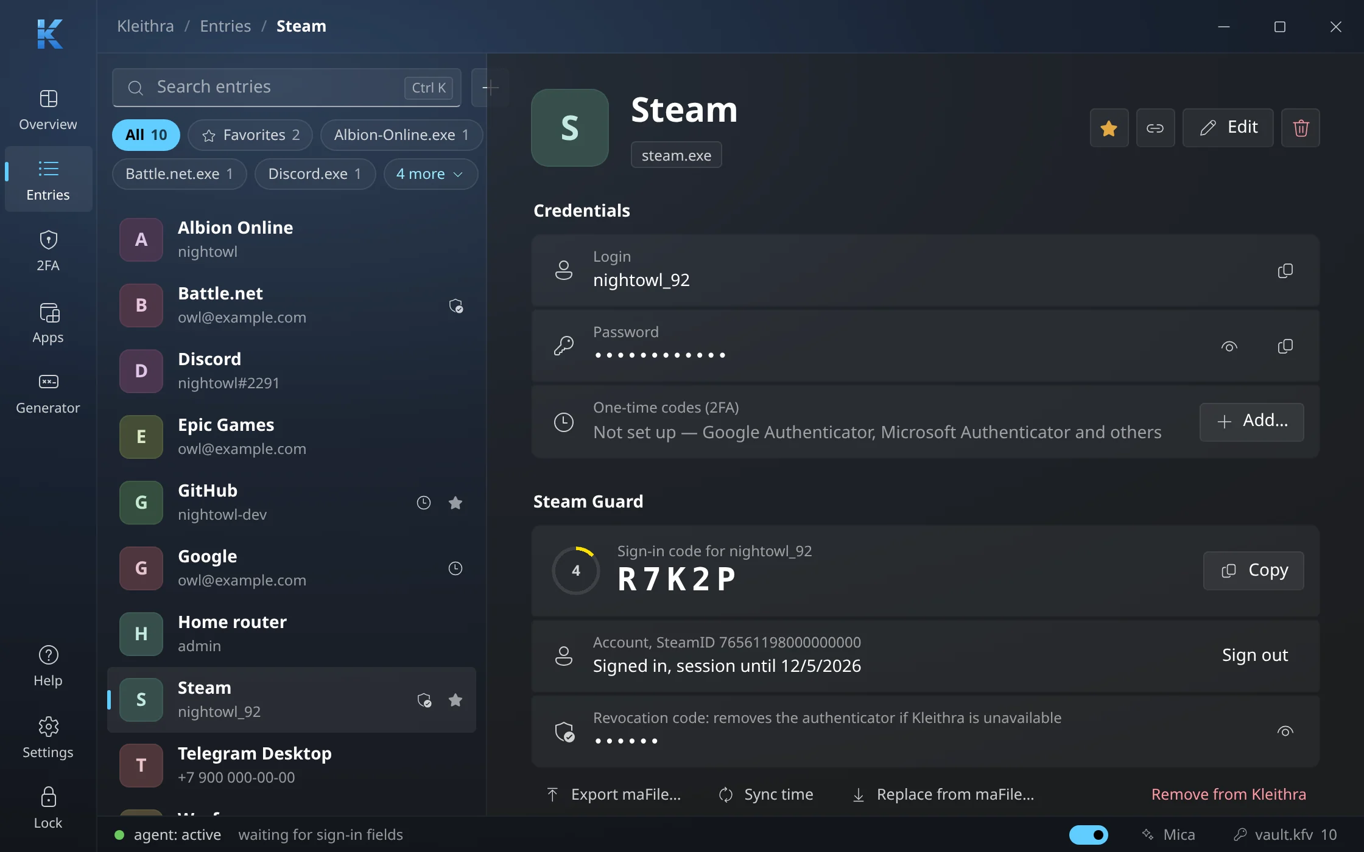Screen dimensions: 1364x852
Task: Filter by Battle.net.exe chip
Action: tap(179, 174)
